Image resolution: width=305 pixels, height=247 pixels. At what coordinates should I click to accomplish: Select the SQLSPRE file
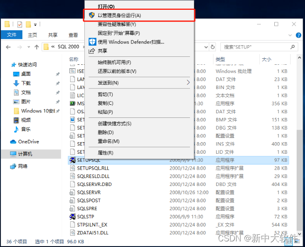(x=87, y=209)
